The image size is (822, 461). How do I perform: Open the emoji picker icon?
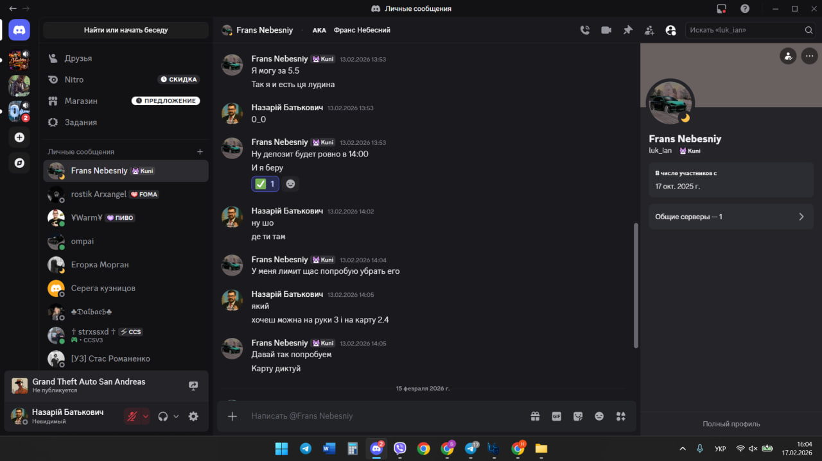tap(599, 416)
